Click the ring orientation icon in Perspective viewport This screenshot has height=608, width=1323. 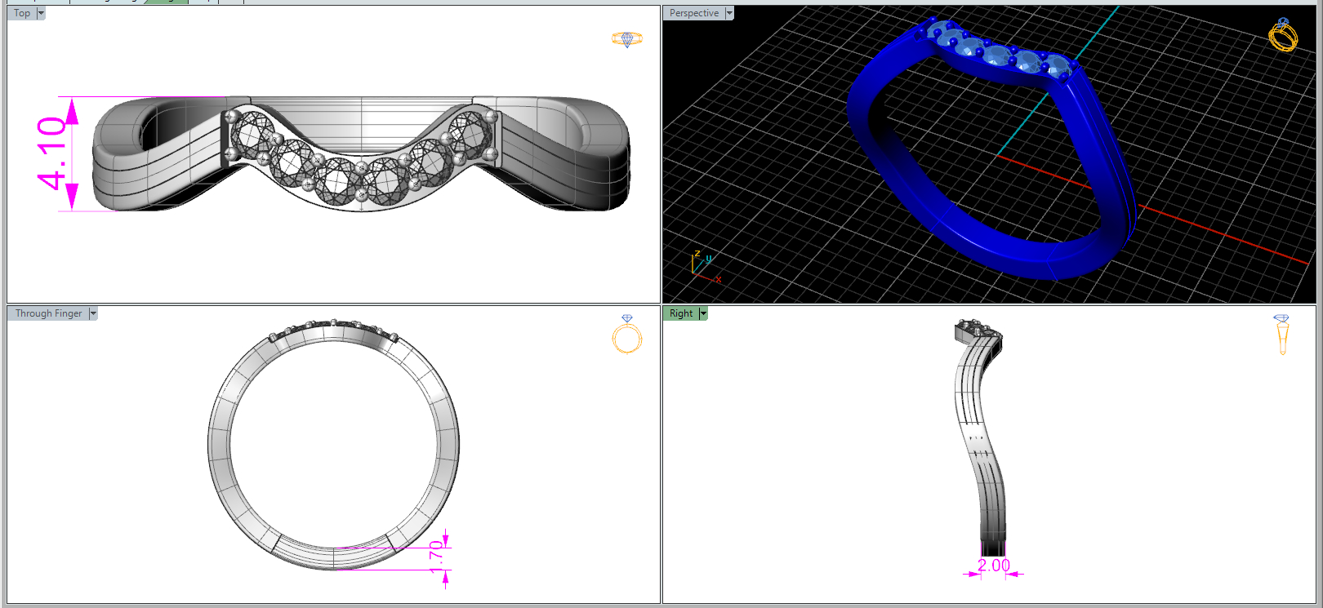click(x=1283, y=35)
